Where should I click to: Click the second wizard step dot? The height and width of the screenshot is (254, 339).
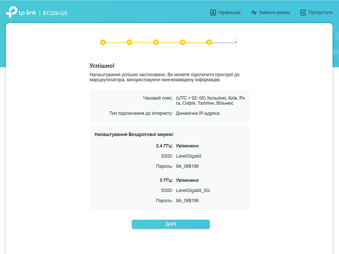click(129, 42)
